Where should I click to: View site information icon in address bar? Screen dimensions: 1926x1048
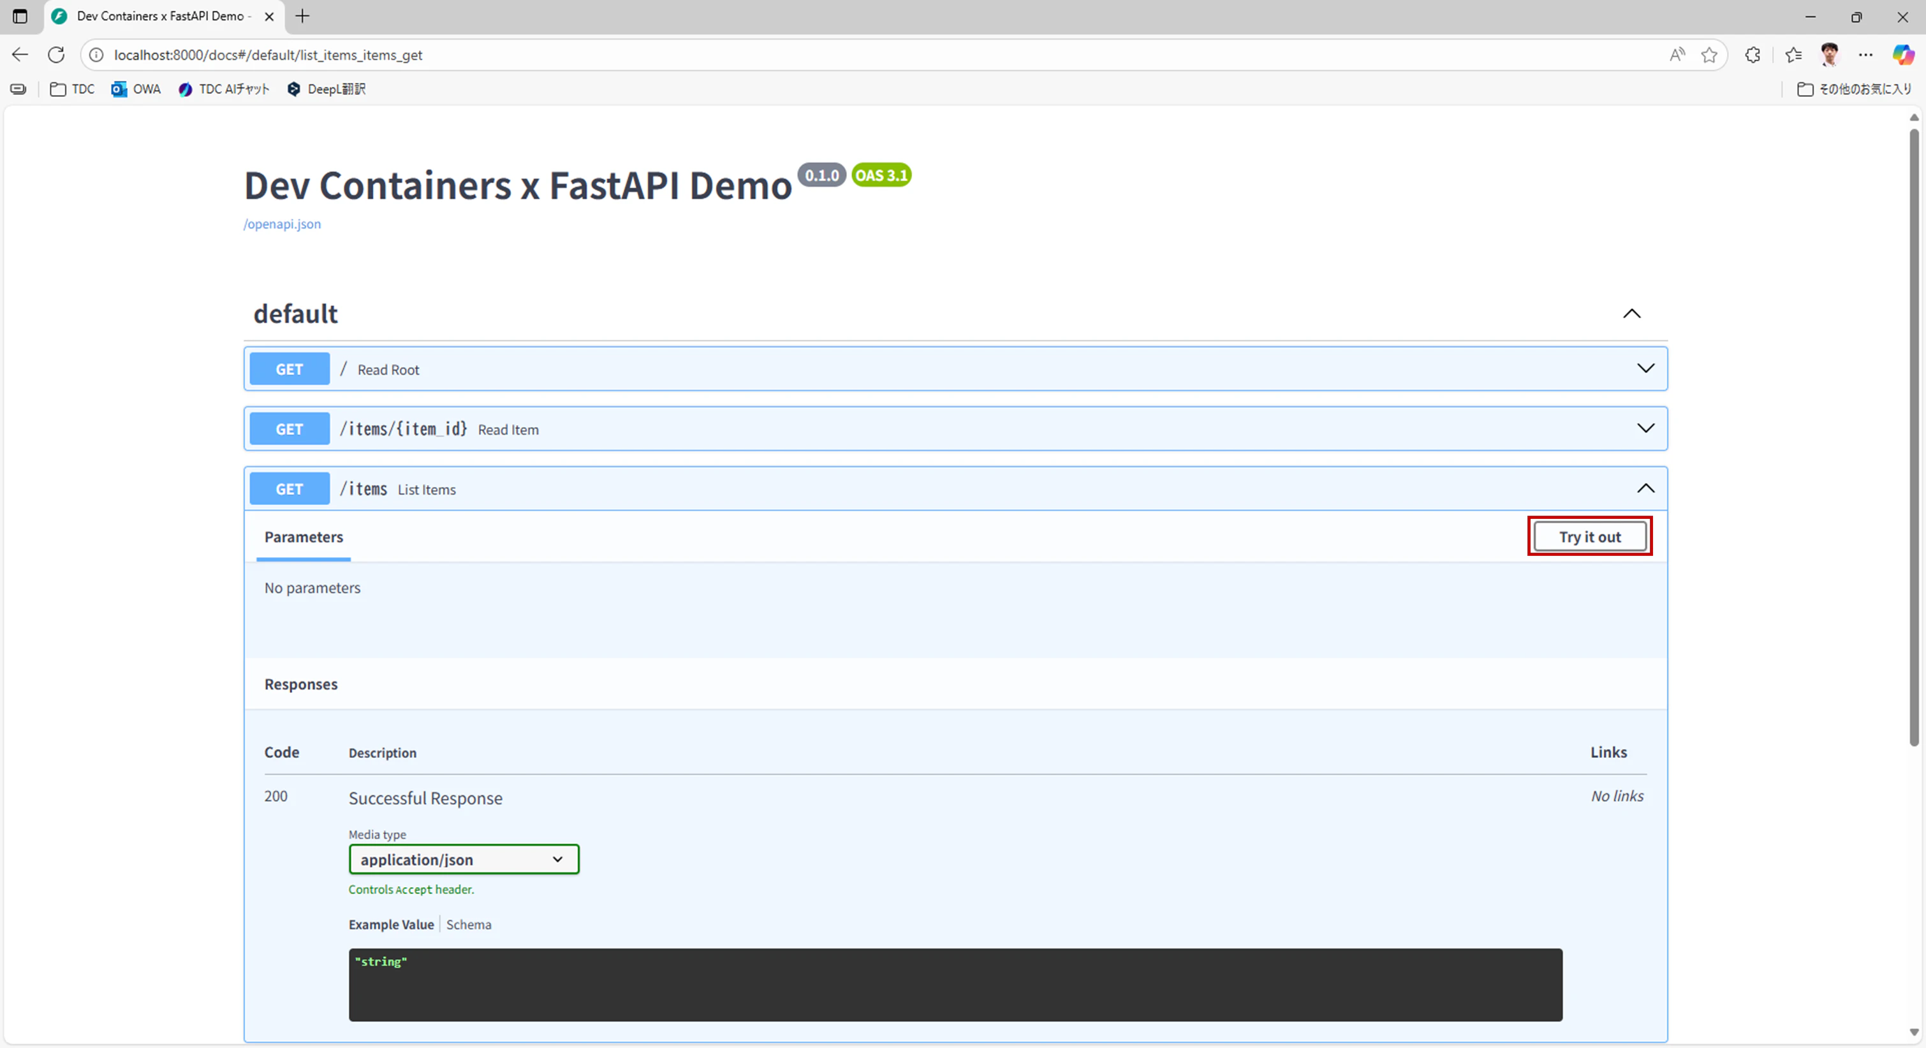[x=96, y=55]
